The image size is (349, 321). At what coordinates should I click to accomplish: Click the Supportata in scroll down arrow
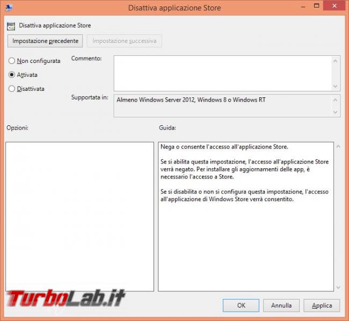336,112
